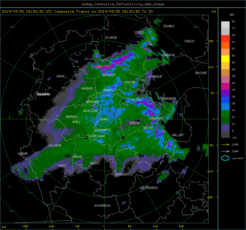Click the YADGIR town label
Screen dimensions: 246x230
point(189,41)
